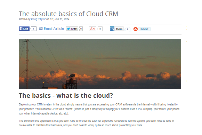Click the tweet count showing 0
The width and height of the screenshot is (202, 135).
[x=81, y=29]
